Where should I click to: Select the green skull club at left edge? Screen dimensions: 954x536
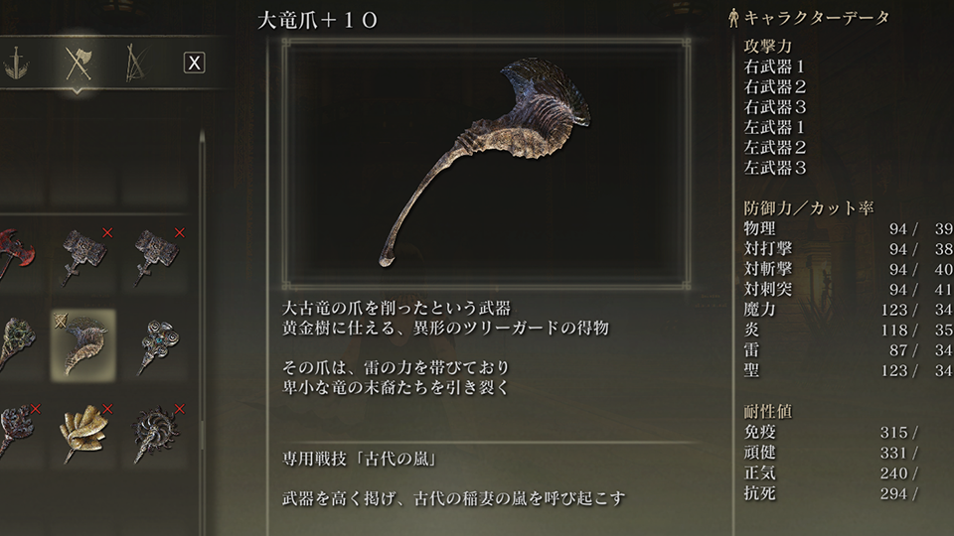click(x=17, y=344)
